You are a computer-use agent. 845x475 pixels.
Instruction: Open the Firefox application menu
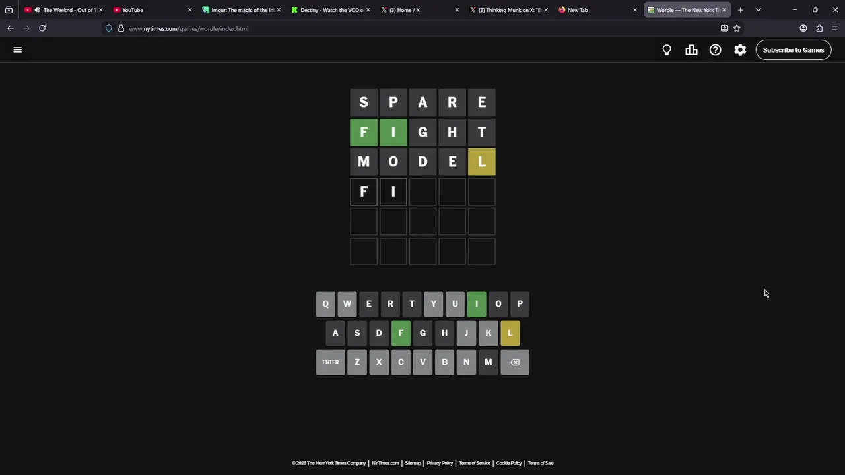(835, 28)
